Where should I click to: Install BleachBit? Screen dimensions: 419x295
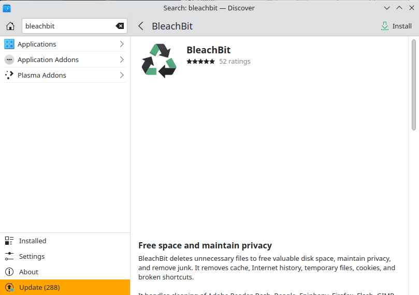click(x=396, y=26)
